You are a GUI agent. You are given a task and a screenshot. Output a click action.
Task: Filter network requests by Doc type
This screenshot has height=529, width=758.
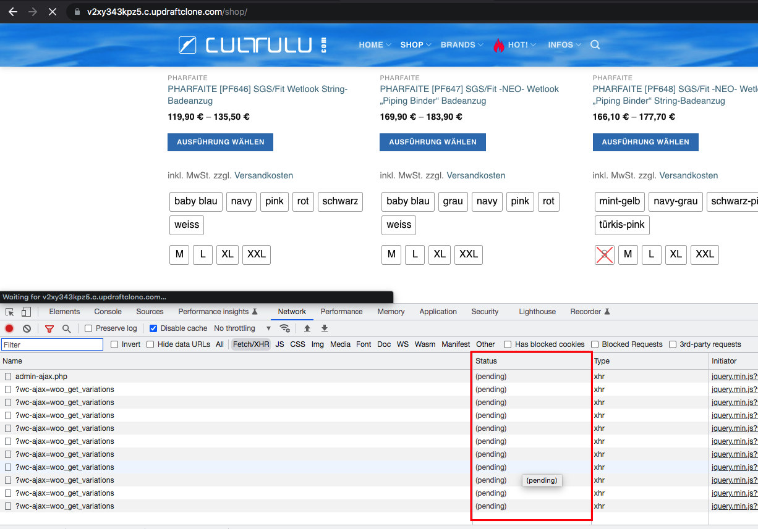384,344
